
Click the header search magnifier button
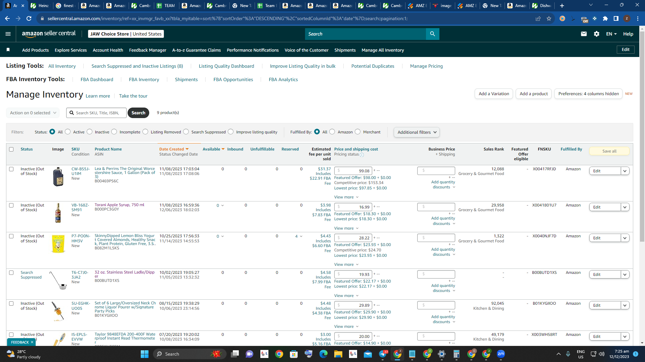click(x=432, y=34)
